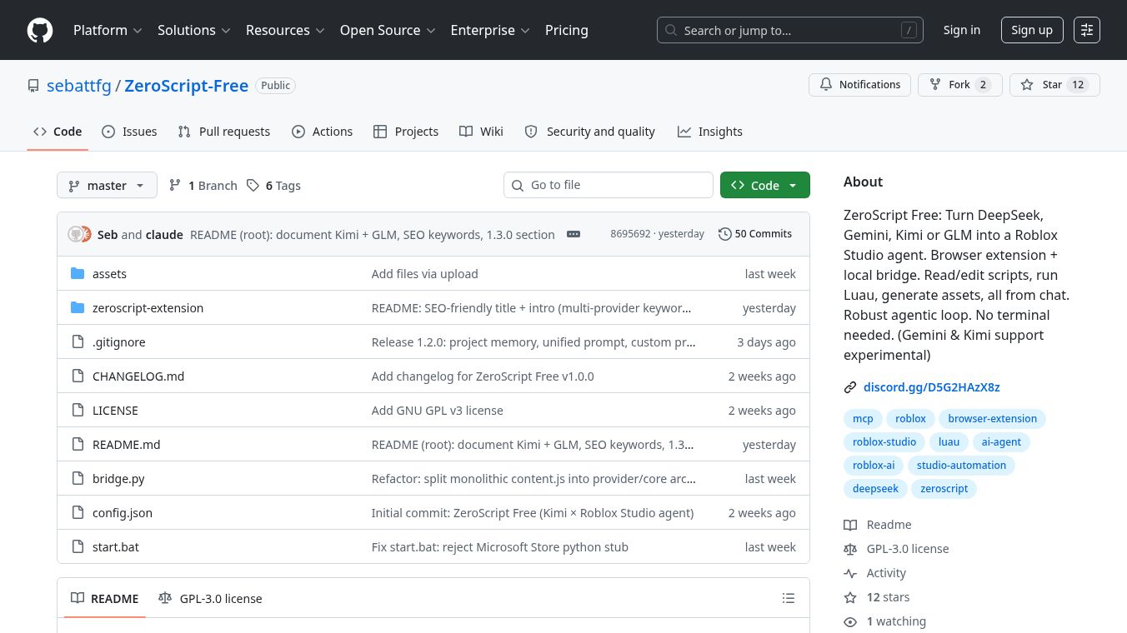Open the config.json file
Image resolution: width=1127 pixels, height=633 pixels.
coord(123,513)
